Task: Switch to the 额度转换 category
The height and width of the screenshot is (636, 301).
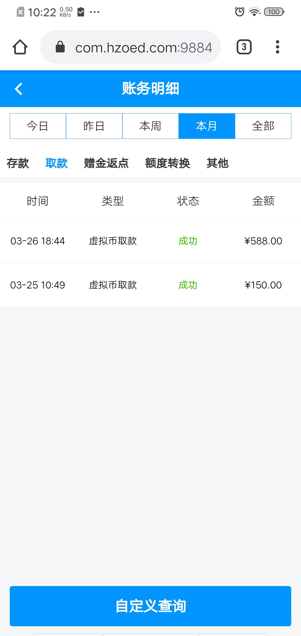Action: coord(168,163)
